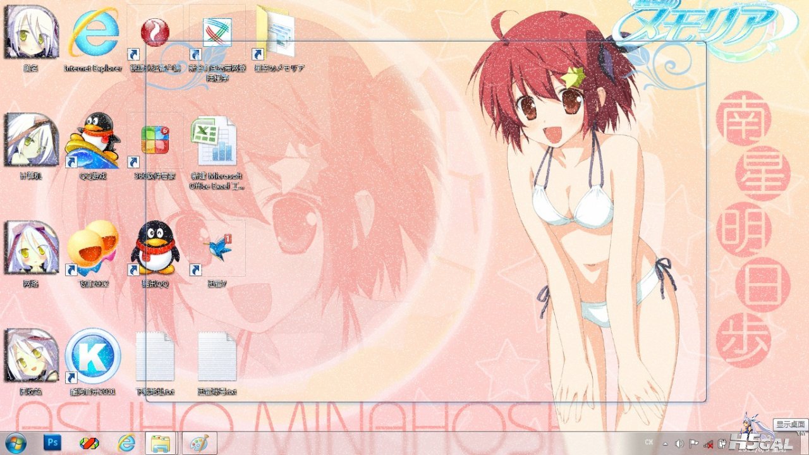Switch to the Paint app in the taskbar
Viewport: 809px width, 455px height.
(x=200, y=443)
